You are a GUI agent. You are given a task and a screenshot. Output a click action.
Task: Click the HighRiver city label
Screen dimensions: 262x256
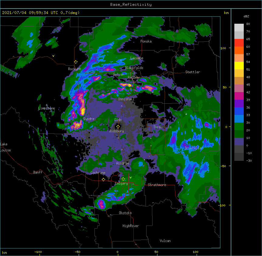(131, 226)
